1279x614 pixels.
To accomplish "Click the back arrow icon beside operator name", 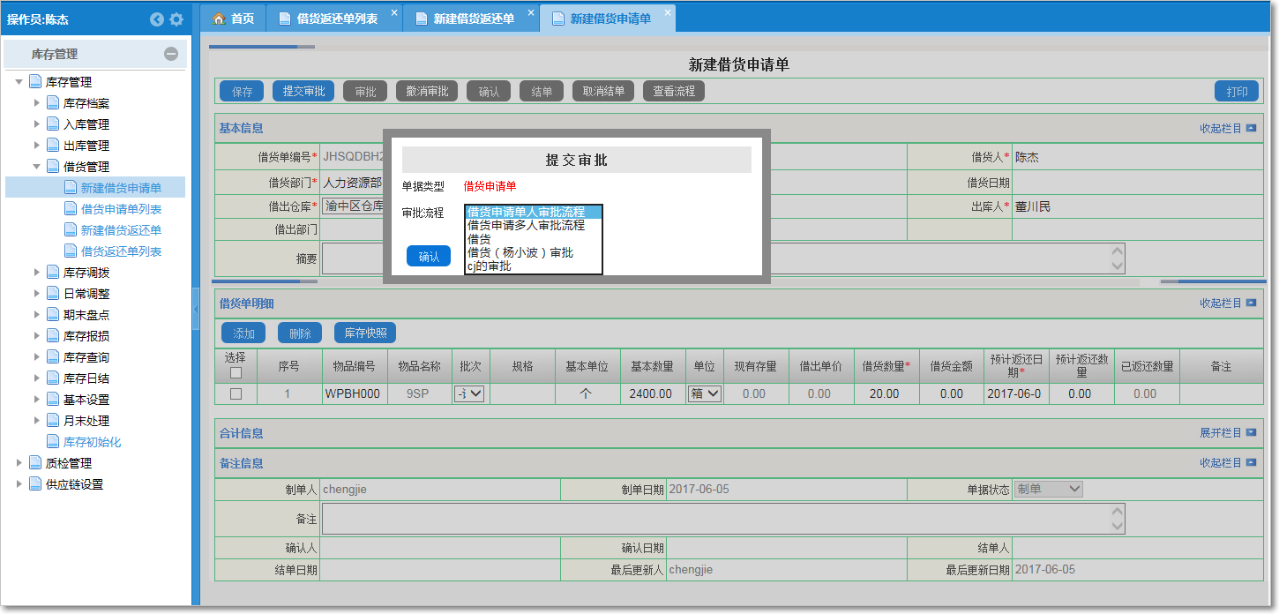I will point(157,19).
